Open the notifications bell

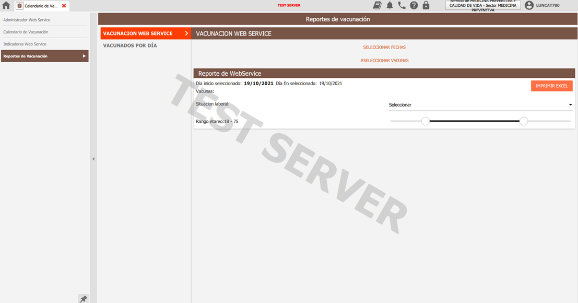click(390, 5)
